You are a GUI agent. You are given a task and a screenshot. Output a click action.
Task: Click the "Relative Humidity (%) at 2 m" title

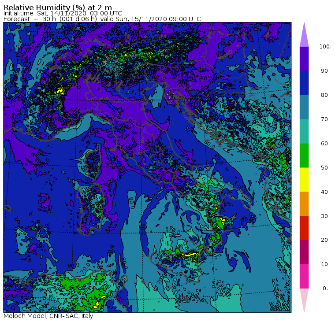[x=58, y=7]
